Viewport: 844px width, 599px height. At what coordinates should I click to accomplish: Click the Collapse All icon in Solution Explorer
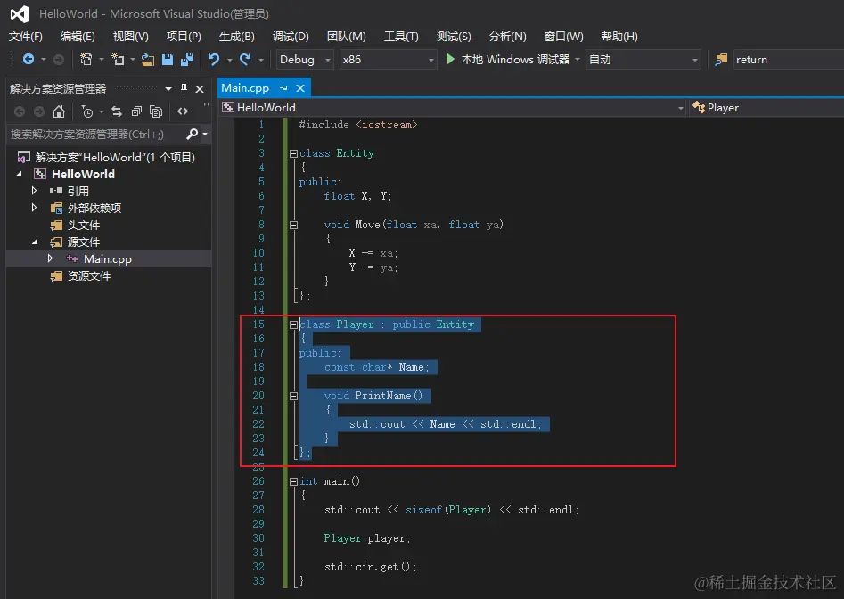(136, 111)
